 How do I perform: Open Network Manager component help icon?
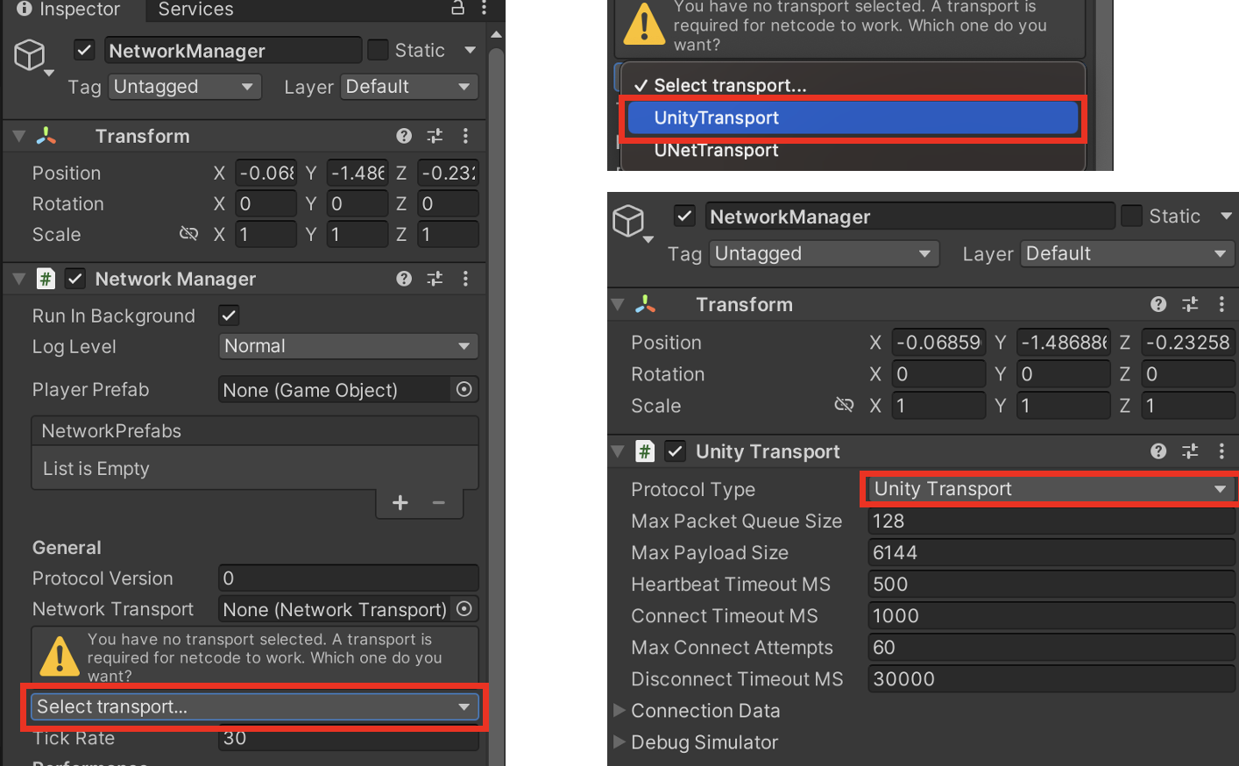tap(404, 279)
